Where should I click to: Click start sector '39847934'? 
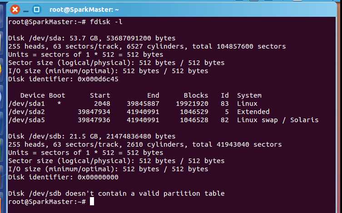(94, 112)
